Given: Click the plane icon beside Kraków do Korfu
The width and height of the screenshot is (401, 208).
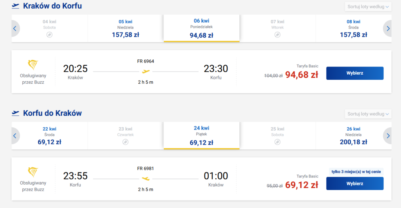Looking at the screenshot, I should pyautogui.click(x=16, y=6).
